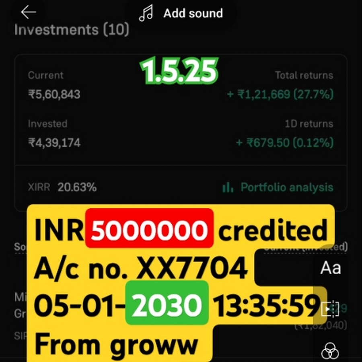Click the Total returns ₹1,21,669 figure

pyautogui.click(x=280, y=94)
